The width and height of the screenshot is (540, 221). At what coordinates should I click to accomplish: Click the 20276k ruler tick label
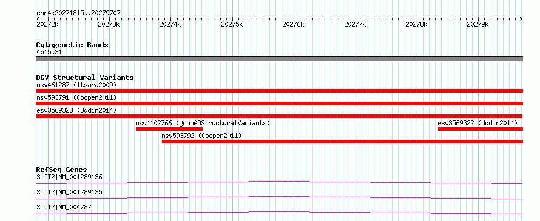[x=293, y=24]
